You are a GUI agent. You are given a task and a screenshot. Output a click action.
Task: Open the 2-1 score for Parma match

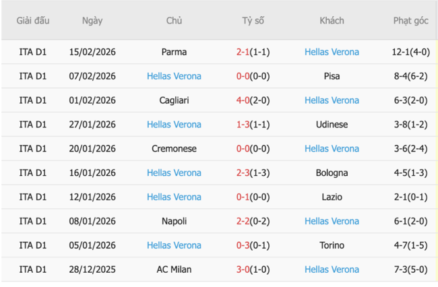click(x=243, y=52)
